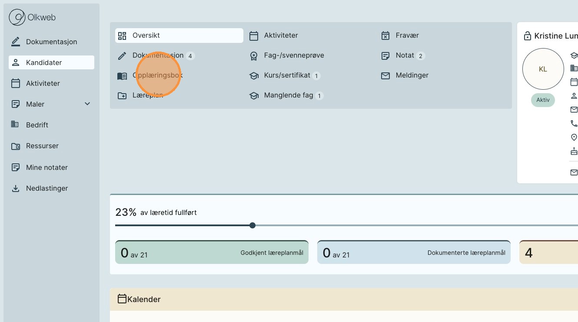
Task: Click the Olkweb logo icon
Action: point(17,17)
